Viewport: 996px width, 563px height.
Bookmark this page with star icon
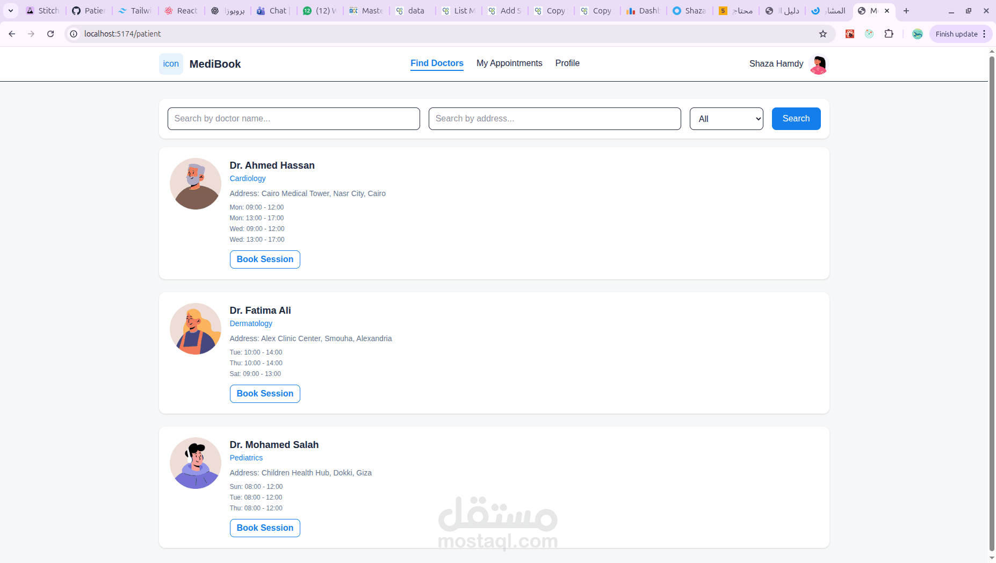click(823, 34)
